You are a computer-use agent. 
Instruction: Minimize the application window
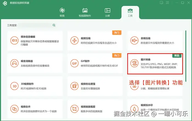(177, 3)
